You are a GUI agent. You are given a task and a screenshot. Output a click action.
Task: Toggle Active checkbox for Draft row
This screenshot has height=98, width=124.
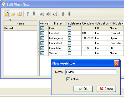pyautogui.click(x=42, y=28)
